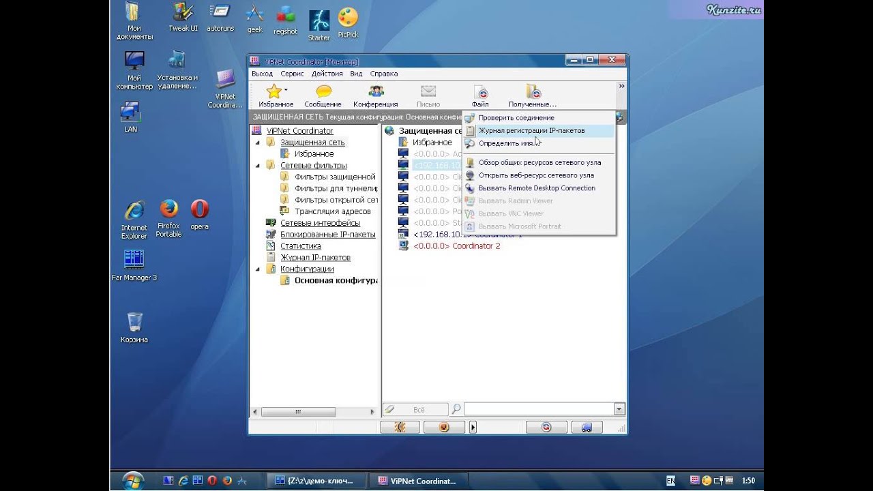Open Сетевые интерфейсы in the tree

[x=320, y=223]
